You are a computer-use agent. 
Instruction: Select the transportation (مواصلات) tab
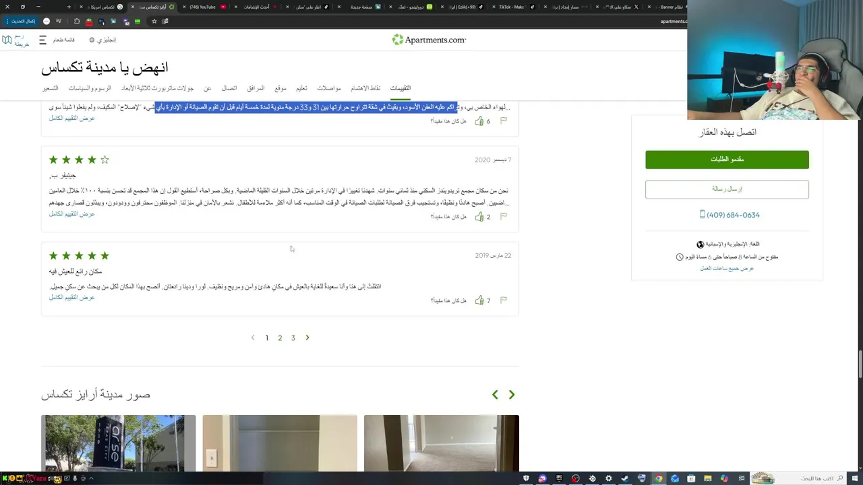tap(329, 88)
